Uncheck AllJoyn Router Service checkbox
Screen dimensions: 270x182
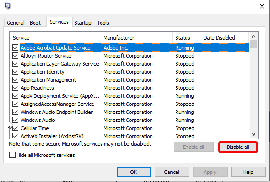point(15,56)
